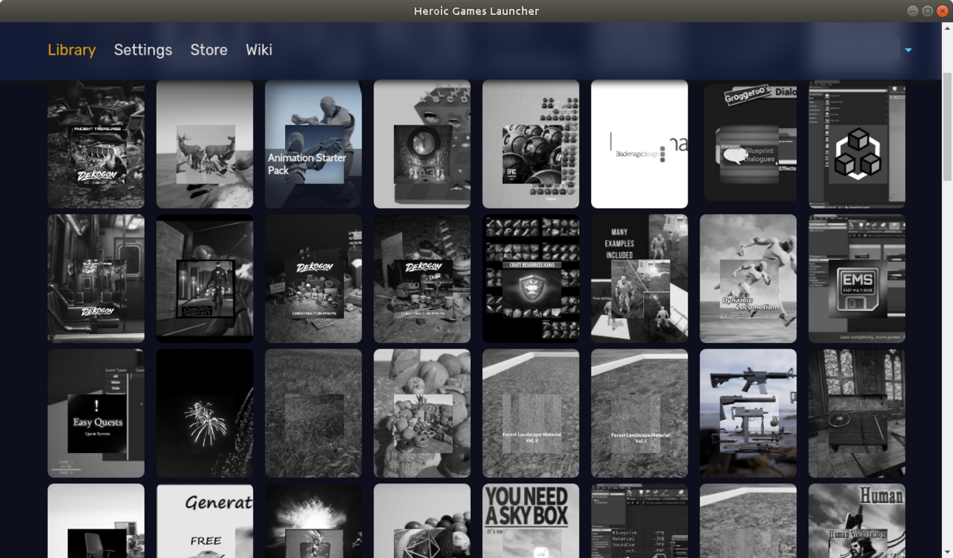The image size is (953, 558).
Task: Choose the Dynamic Locomotion asset
Action: tap(748, 279)
